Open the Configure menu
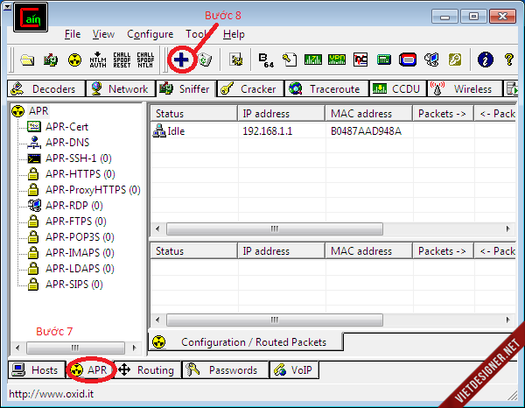This screenshot has height=408, width=525. (150, 34)
